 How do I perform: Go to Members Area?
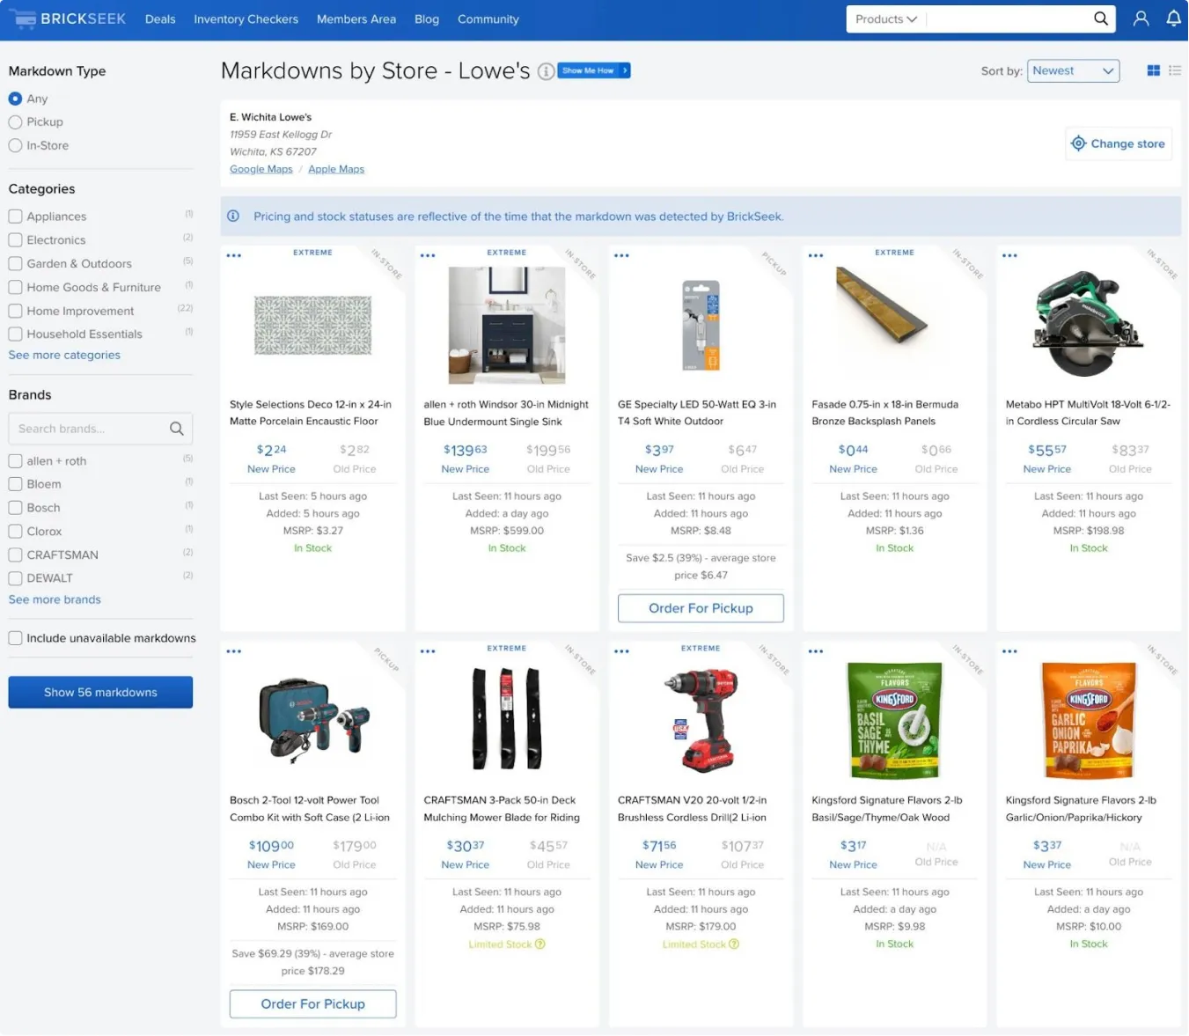click(x=356, y=19)
